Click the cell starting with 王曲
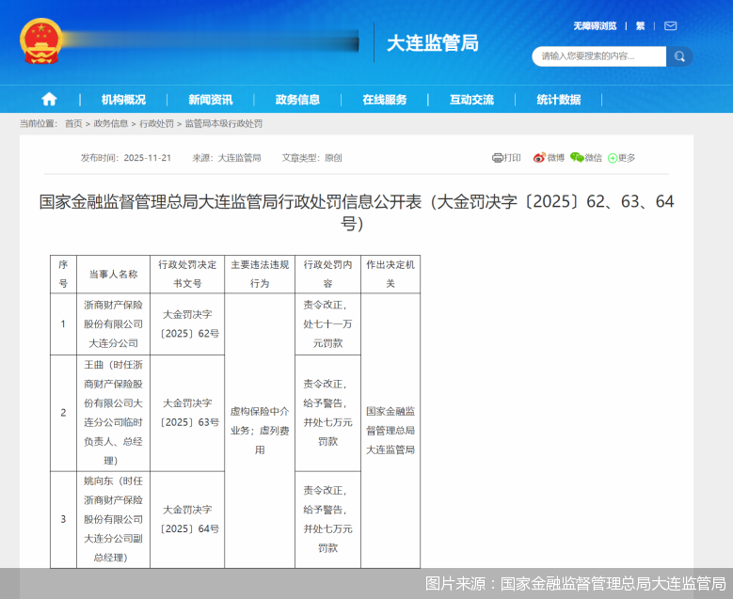733x599 pixels. click(113, 413)
